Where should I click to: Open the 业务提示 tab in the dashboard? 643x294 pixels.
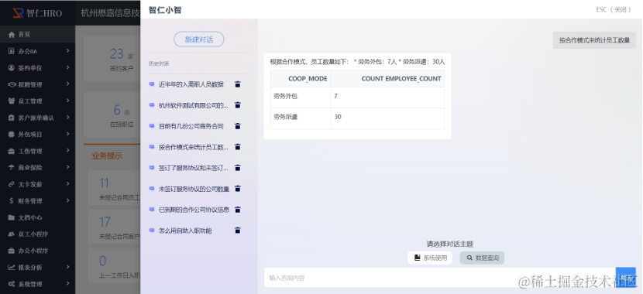tap(107, 156)
